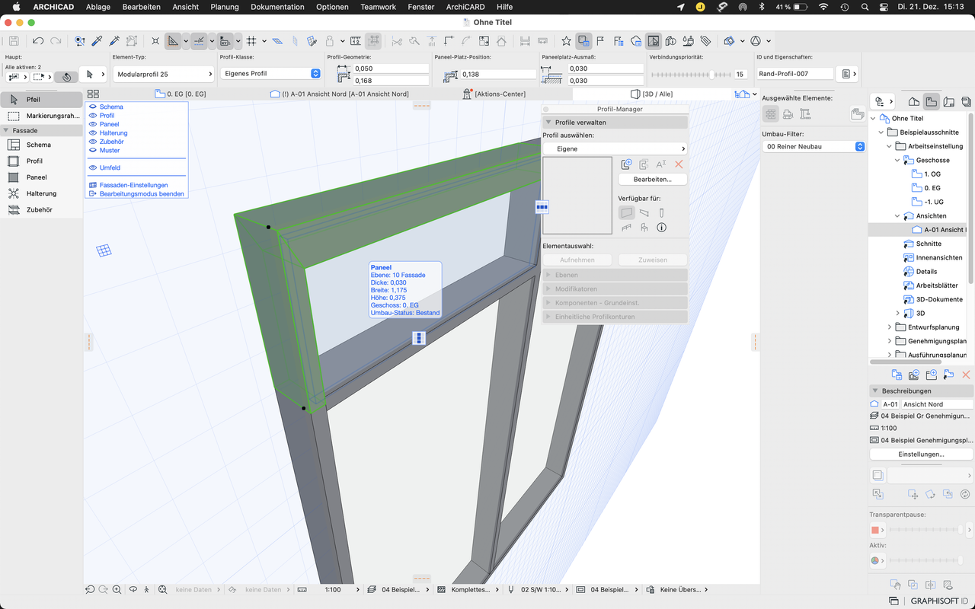
Task: Select the Paneel tool in Fassade toolbox
Action: [x=41, y=177]
